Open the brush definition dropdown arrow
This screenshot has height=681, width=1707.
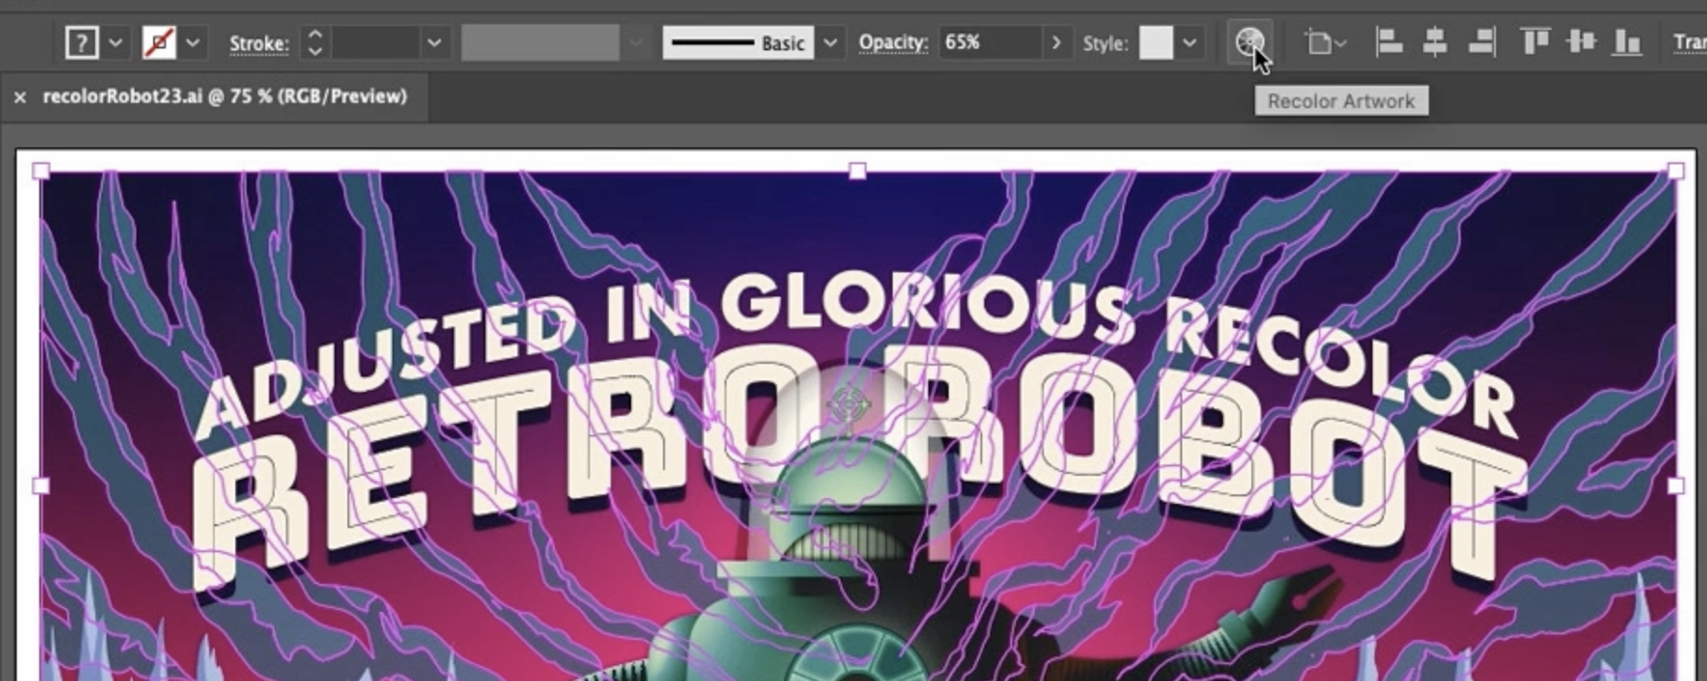[x=829, y=43]
